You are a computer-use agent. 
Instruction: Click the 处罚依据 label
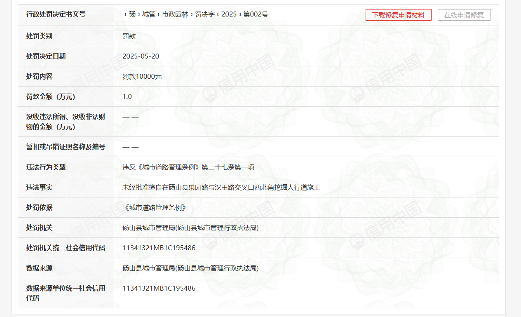click(x=39, y=208)
